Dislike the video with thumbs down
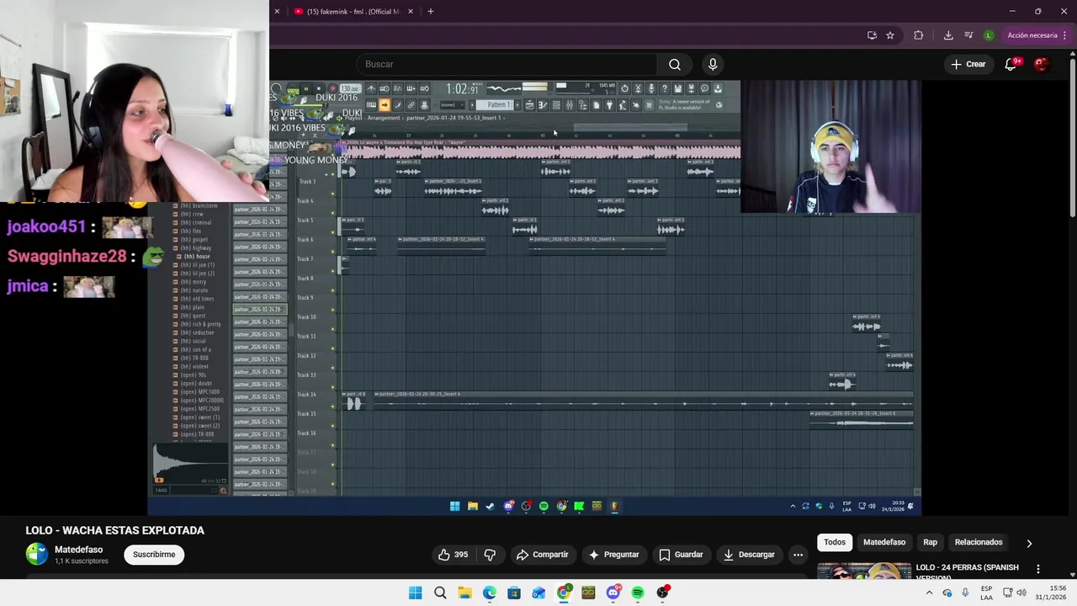Image resolution: width=1077 pixels, height=606 pixels. click(490, 555)
